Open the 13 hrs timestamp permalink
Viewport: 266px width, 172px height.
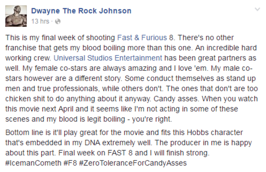pyautogui.click(x=40, y=21)
